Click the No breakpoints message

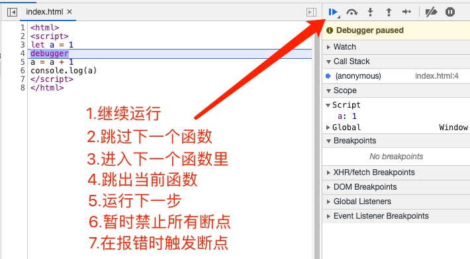[x=397, y=157]
